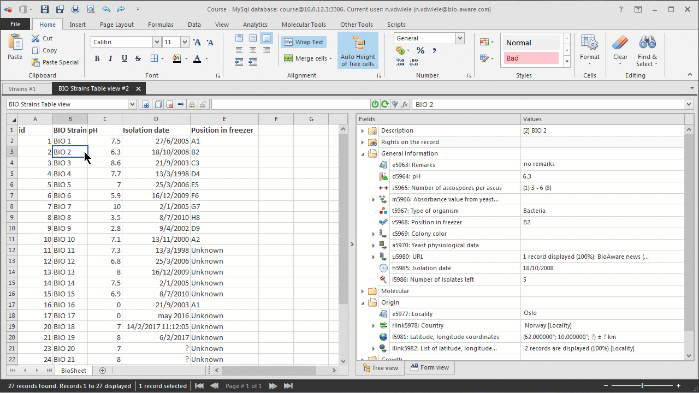This screenshot has height=393, width=699.
Task: Add a new sheet with plus icon
Action: pos(103,371)
